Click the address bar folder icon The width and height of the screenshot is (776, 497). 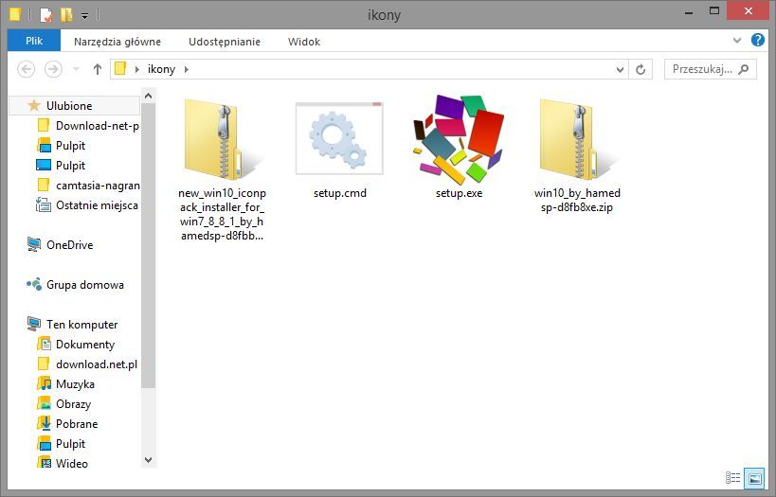(120, 69)
